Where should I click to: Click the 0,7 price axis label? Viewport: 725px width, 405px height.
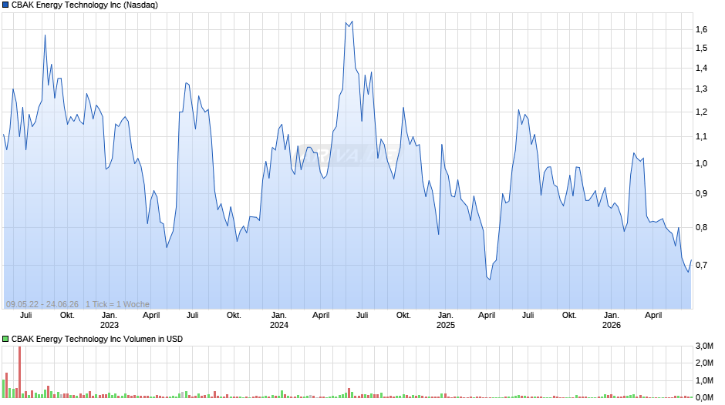701,265
